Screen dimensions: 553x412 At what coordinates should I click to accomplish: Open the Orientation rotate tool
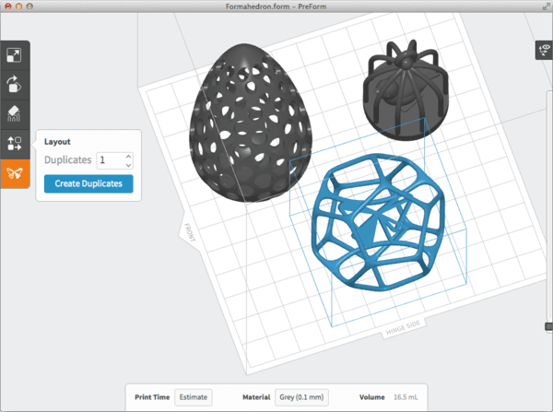[x=15, y=85]
